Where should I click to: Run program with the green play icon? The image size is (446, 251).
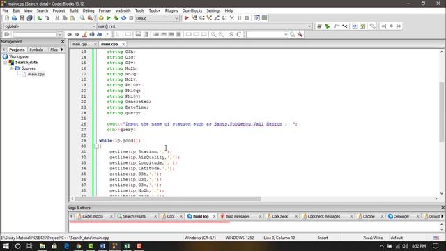[x=109, y=18]
